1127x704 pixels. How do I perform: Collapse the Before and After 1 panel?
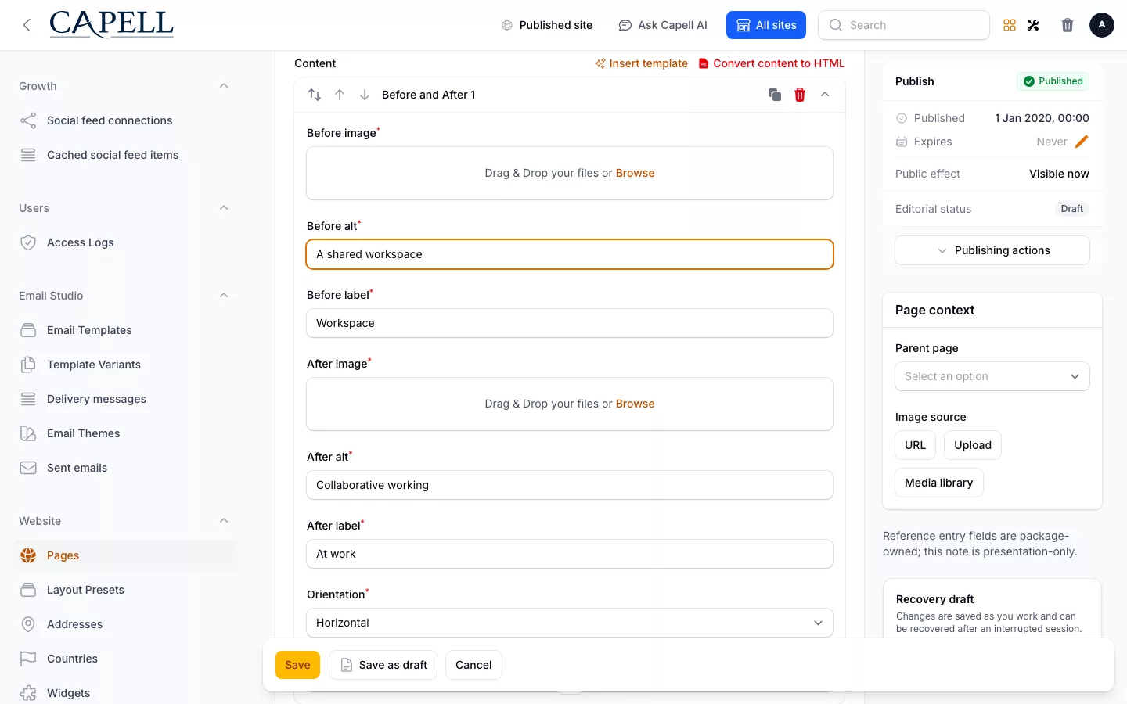(825, 95)
